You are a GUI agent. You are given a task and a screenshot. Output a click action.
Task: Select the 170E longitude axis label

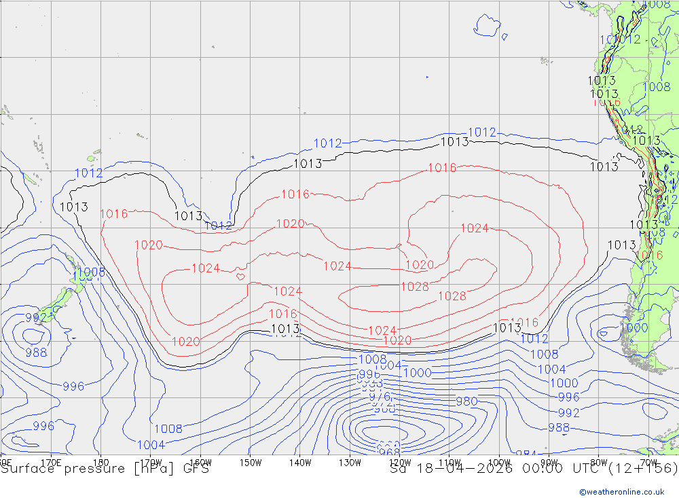pyautogui.click(x=51, y=463)
